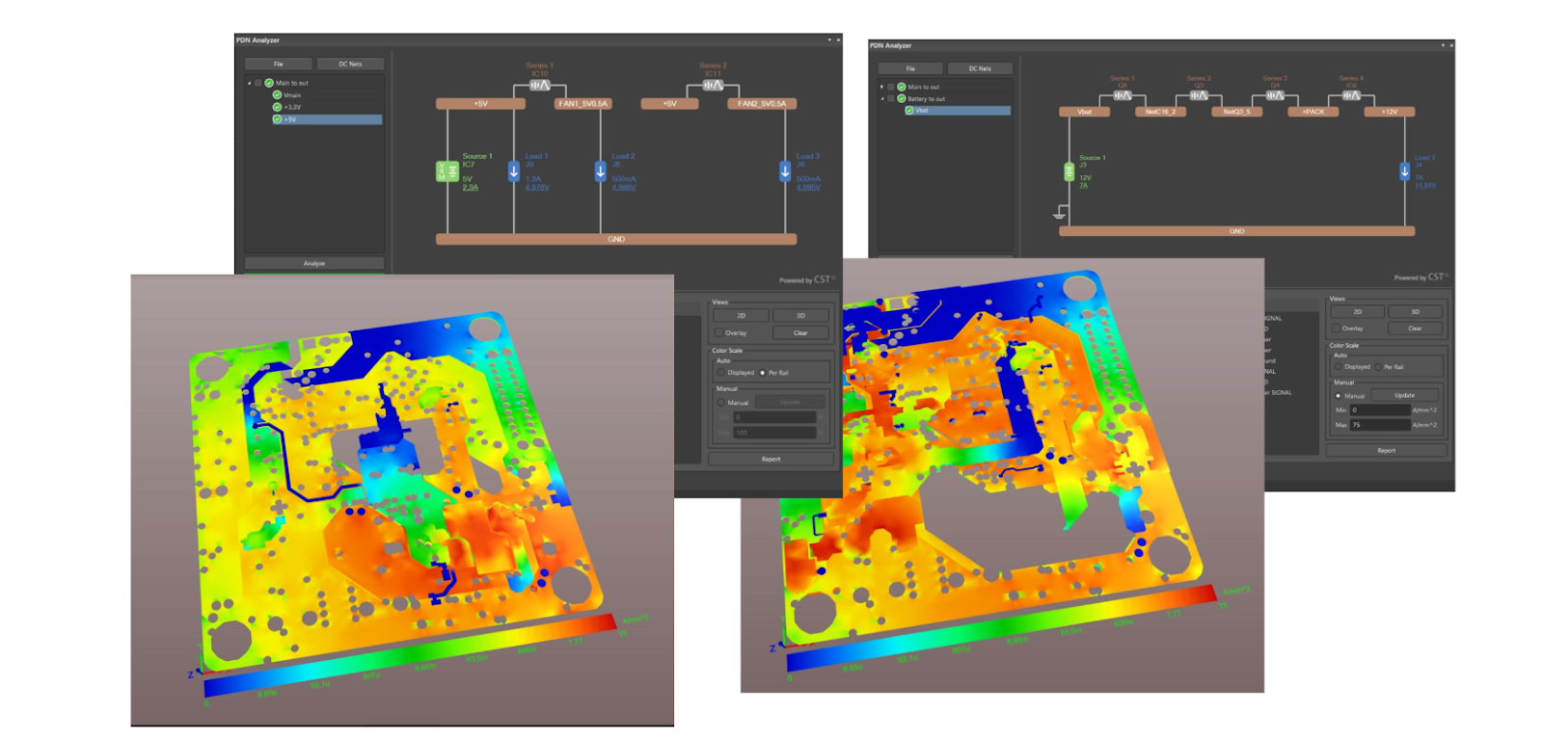1543x739 pixels.
Task: Click Series 2 IC11 element icon in left window
Action: 713,86
